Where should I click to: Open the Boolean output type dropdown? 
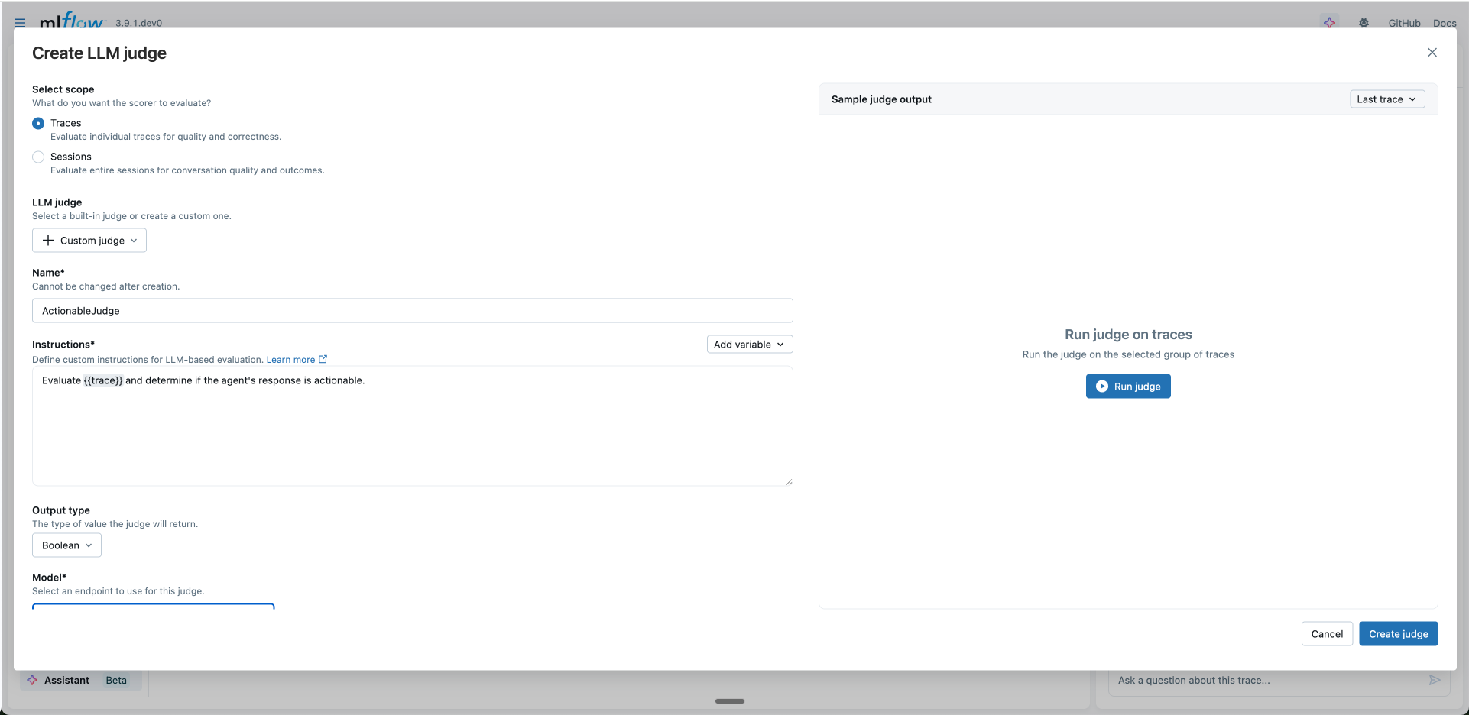point(66,545)
